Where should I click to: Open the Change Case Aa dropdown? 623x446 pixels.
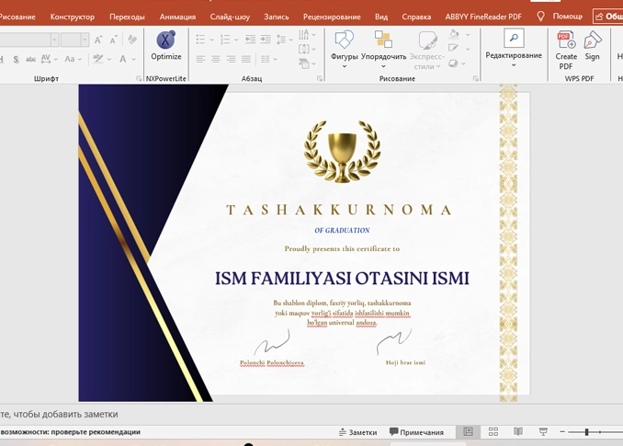[73, 59]
